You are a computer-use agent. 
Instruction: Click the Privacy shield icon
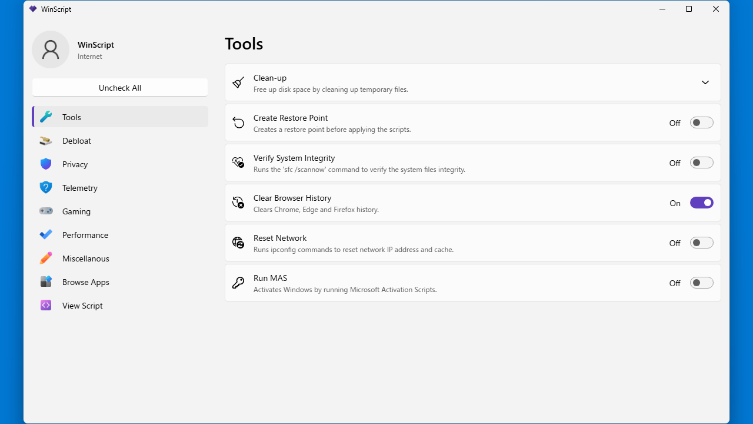[46, 164]
